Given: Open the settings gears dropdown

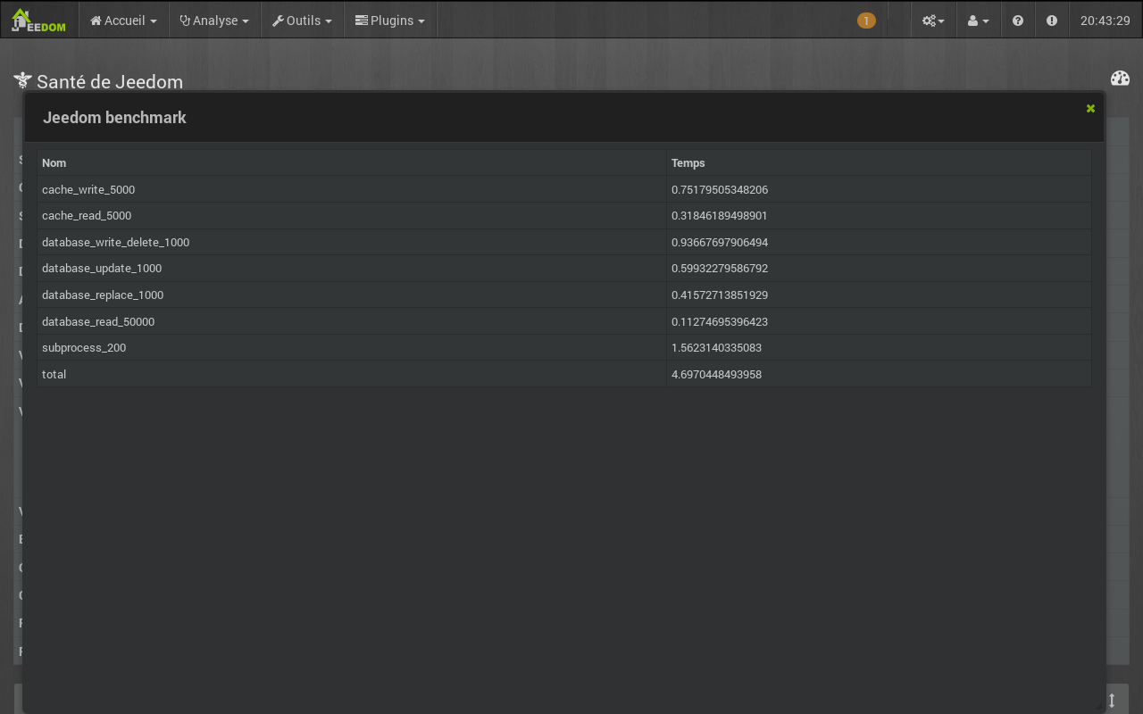Looking at the screenshot, I should pyautogui.click(x=933, y=20).
